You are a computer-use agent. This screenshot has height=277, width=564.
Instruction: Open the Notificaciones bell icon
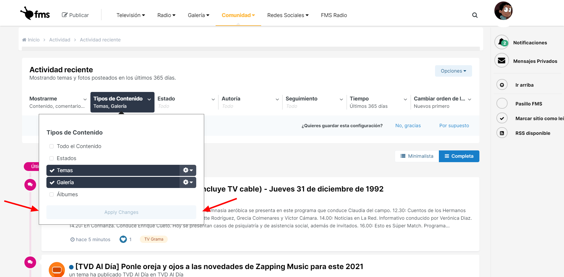click(502, 42)
